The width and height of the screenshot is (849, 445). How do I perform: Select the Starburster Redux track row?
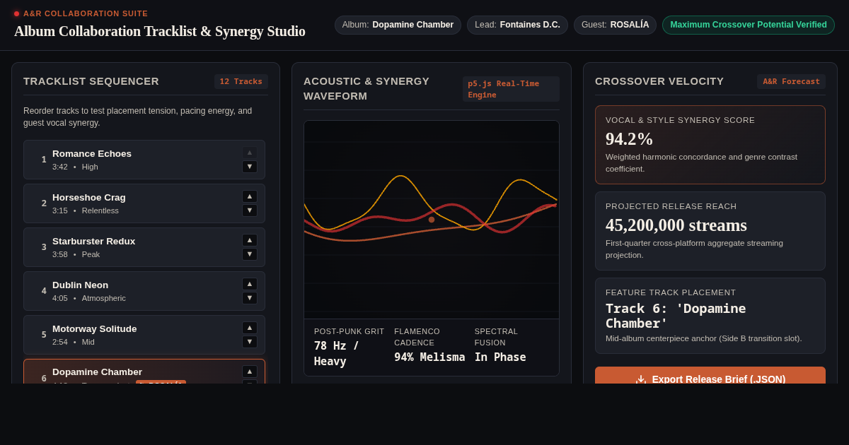(144, 247)
